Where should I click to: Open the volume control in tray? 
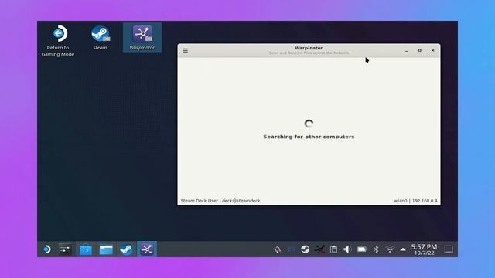click(x=347, y=249)
